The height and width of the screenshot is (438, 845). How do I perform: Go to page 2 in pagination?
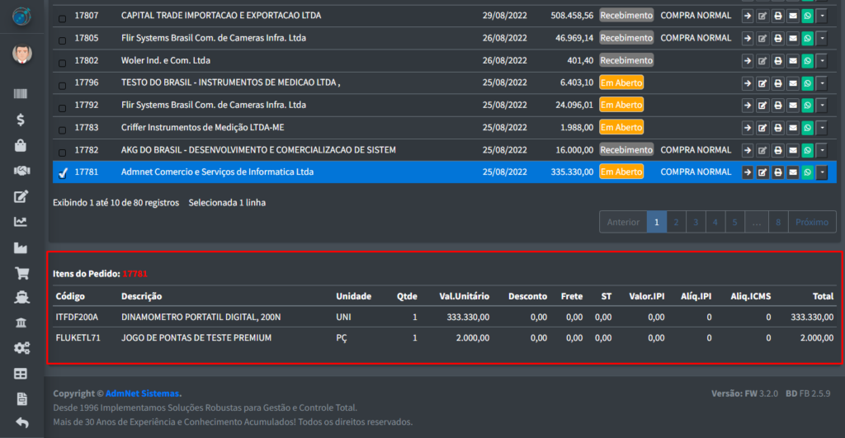pos(676,222)
